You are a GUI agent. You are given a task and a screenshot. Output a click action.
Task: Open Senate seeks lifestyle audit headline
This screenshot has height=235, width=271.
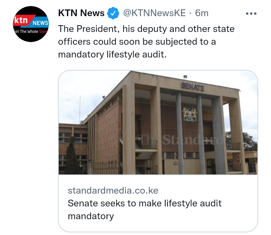coord(145,209)
